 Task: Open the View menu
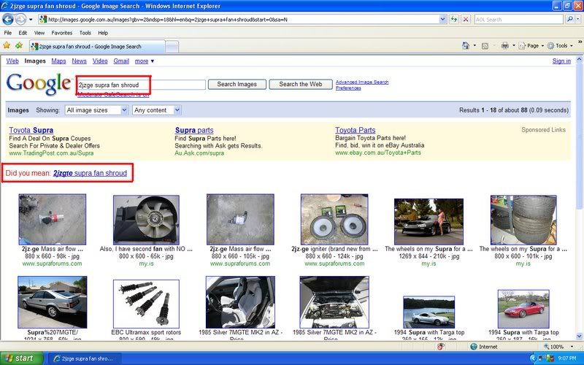coord(39,33)
